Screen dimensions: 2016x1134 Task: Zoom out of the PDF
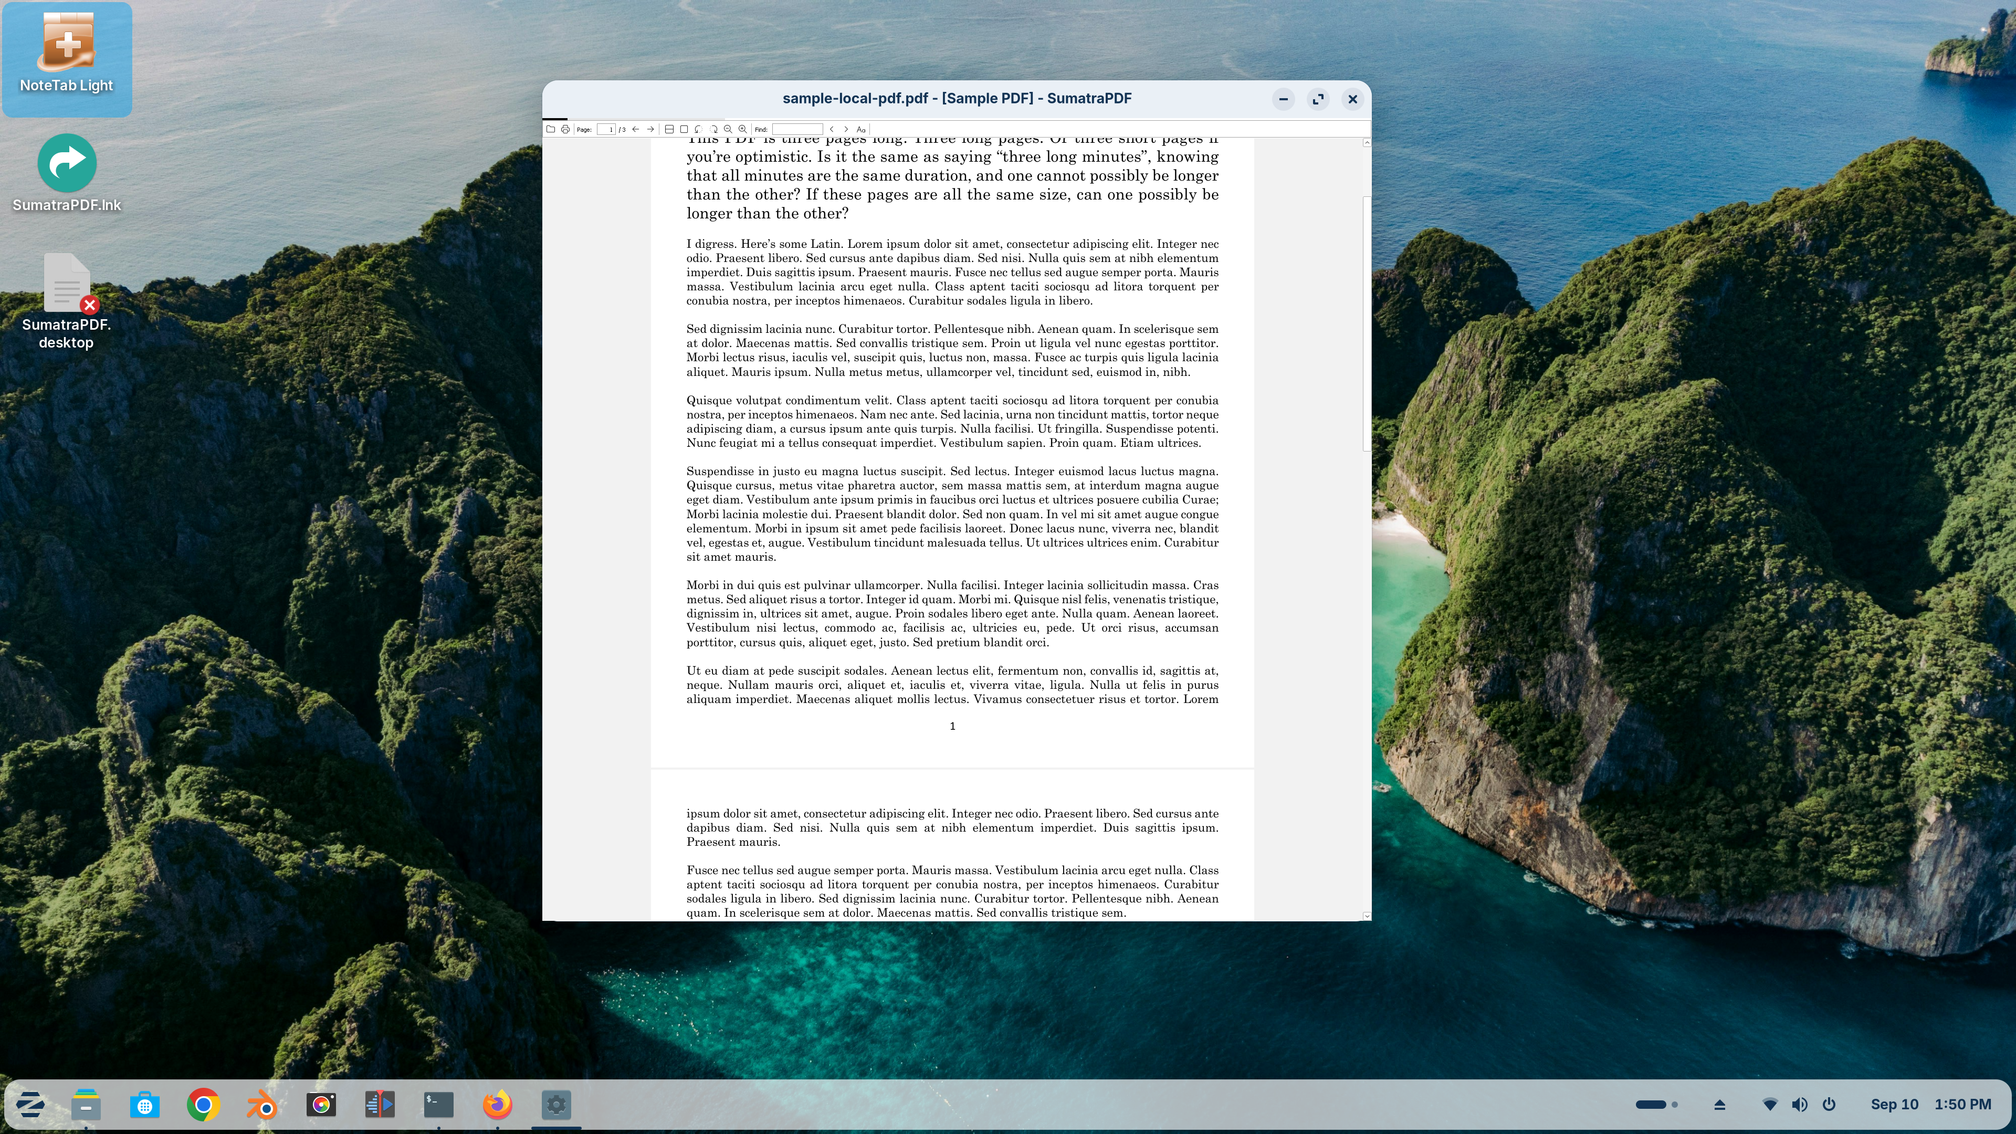coord(728,129)
